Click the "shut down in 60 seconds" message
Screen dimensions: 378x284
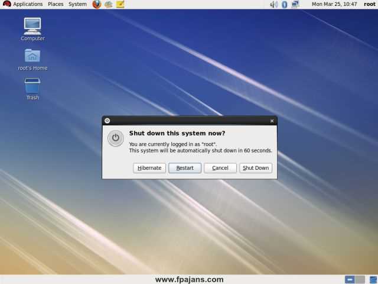(201, 150)
